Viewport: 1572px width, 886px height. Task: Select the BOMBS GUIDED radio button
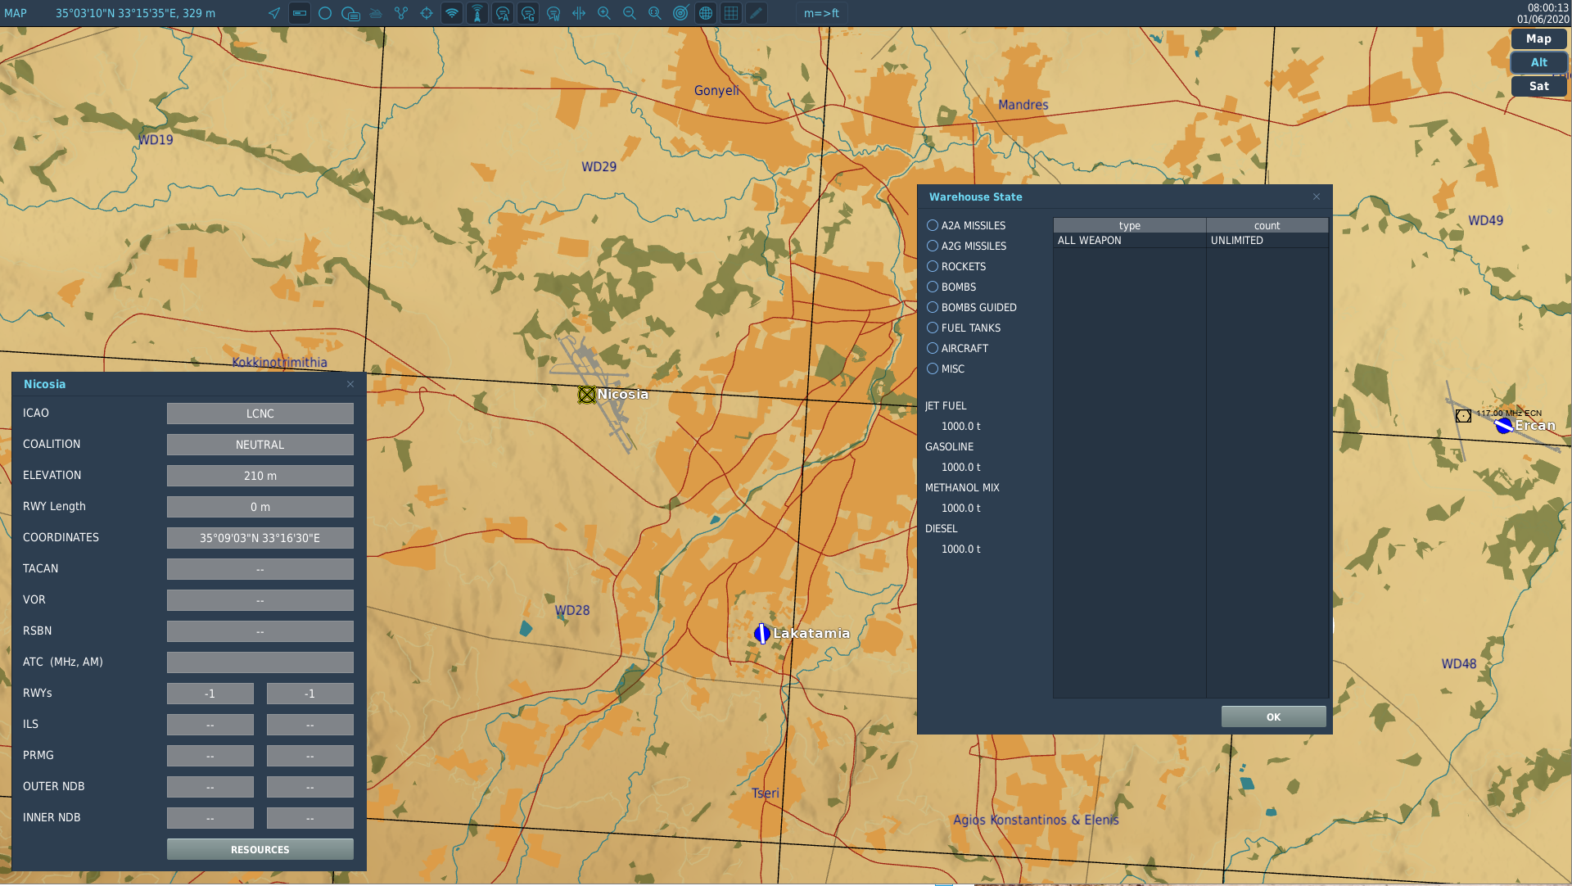coord(933,307)
